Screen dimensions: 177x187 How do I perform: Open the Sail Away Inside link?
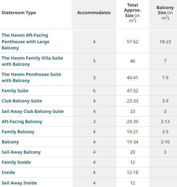[19, 183]
